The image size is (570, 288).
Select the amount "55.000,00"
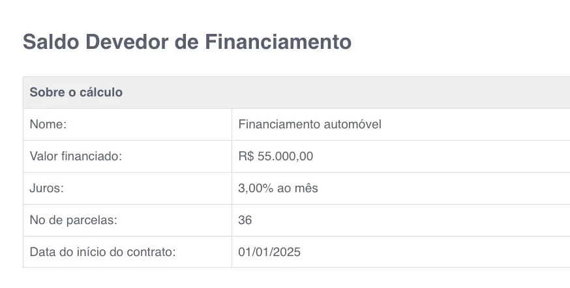[x=286, y=156]
